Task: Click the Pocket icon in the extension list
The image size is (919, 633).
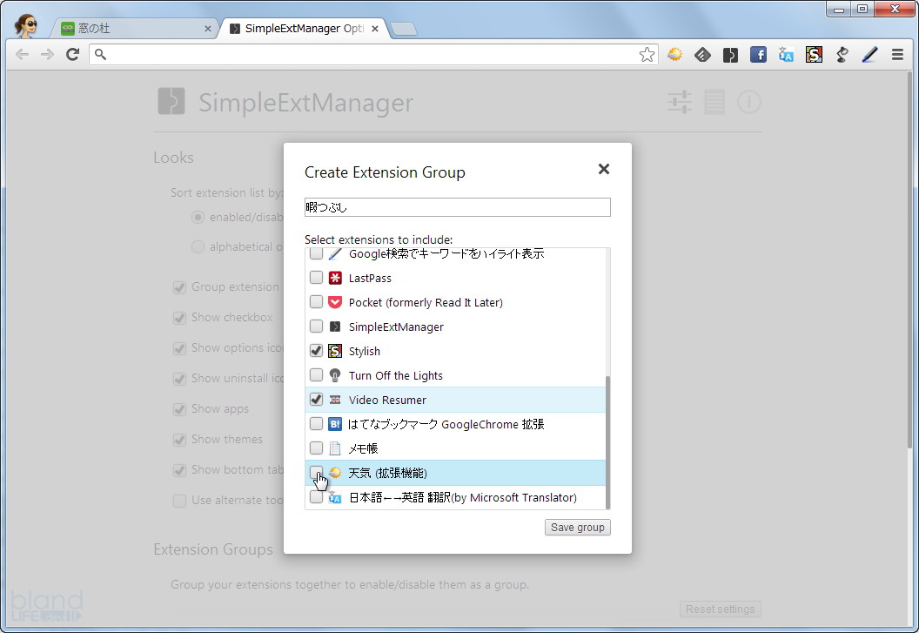Action: click(335, 302)
